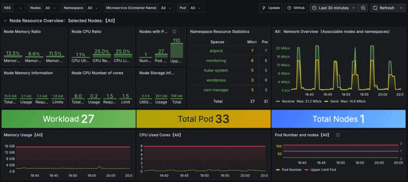Click the Node CPU Ratio panel title
408x182 pixels.
point(86,32)
